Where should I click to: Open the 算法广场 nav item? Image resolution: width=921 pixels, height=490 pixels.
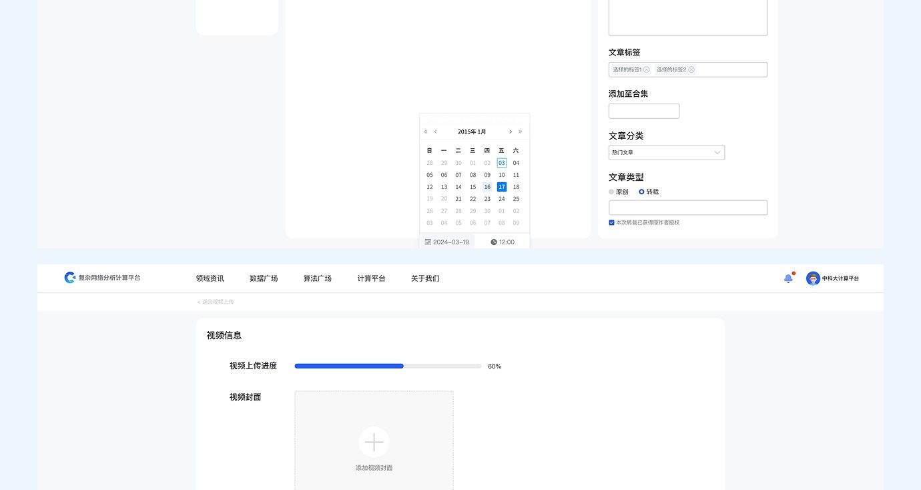point(318,278)
